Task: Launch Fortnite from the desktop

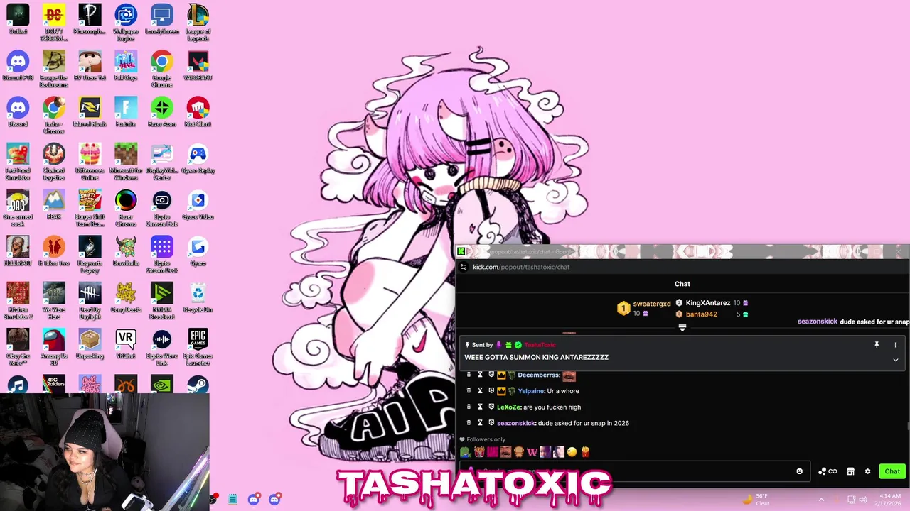Action: click(126, 111)
